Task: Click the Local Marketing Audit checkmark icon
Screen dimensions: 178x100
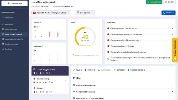Action: 3,34
